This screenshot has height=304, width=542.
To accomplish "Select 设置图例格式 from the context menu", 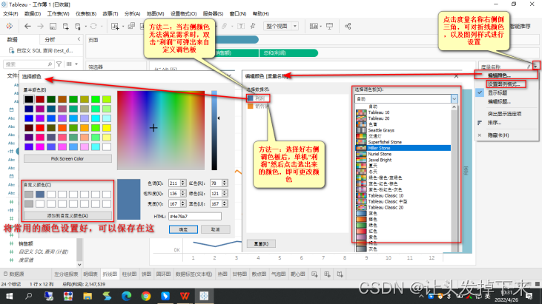I will (x=503, y=84).
